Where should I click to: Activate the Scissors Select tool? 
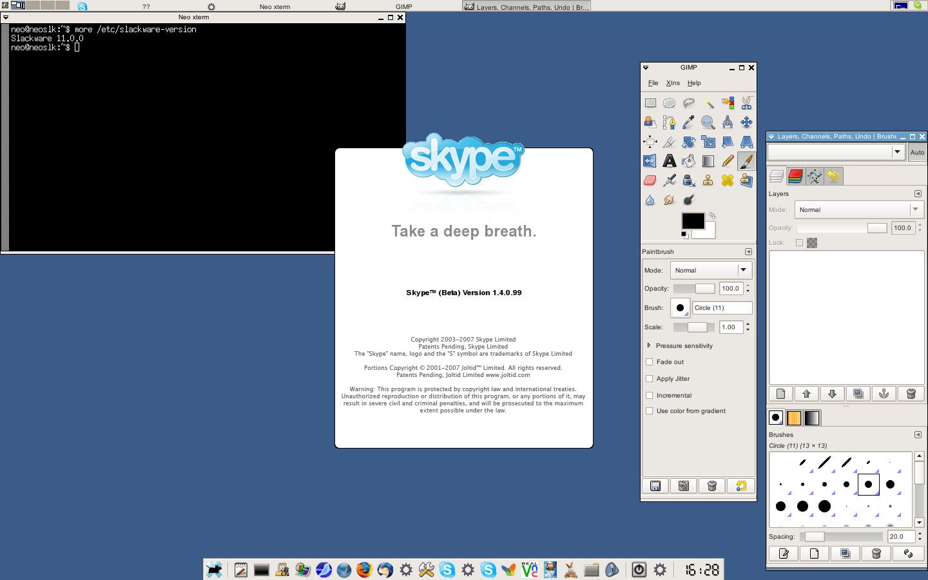tap(746, 103)
